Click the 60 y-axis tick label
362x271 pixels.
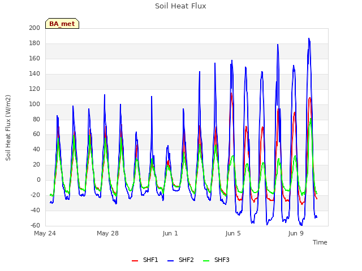pyautogui.click(x=36, y=134)
